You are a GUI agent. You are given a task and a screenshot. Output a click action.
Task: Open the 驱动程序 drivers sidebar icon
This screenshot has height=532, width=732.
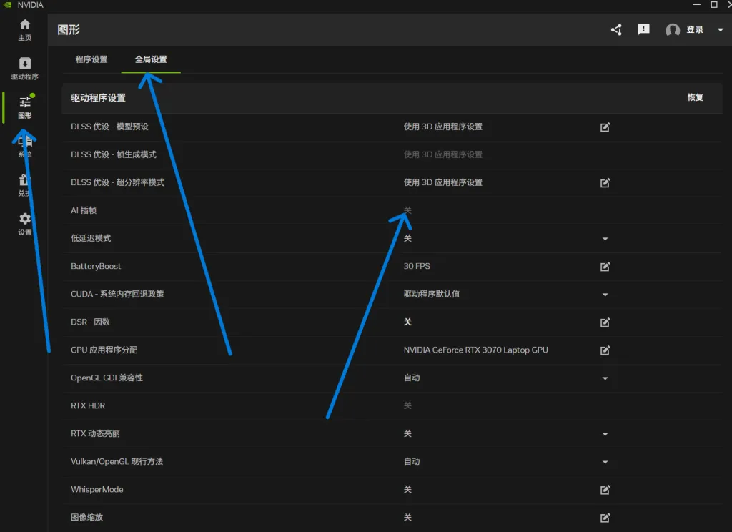pyautogui.click(x=25, y=68)
